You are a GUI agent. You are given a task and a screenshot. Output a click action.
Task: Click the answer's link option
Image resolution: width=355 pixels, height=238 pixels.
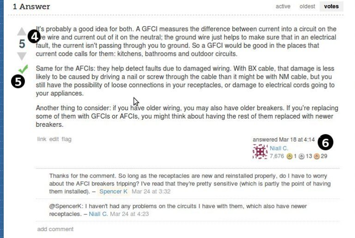pos(42,139)
